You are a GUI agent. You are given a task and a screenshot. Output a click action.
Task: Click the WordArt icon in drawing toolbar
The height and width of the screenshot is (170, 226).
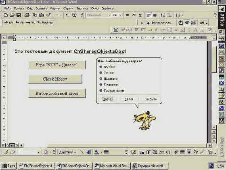89,152
